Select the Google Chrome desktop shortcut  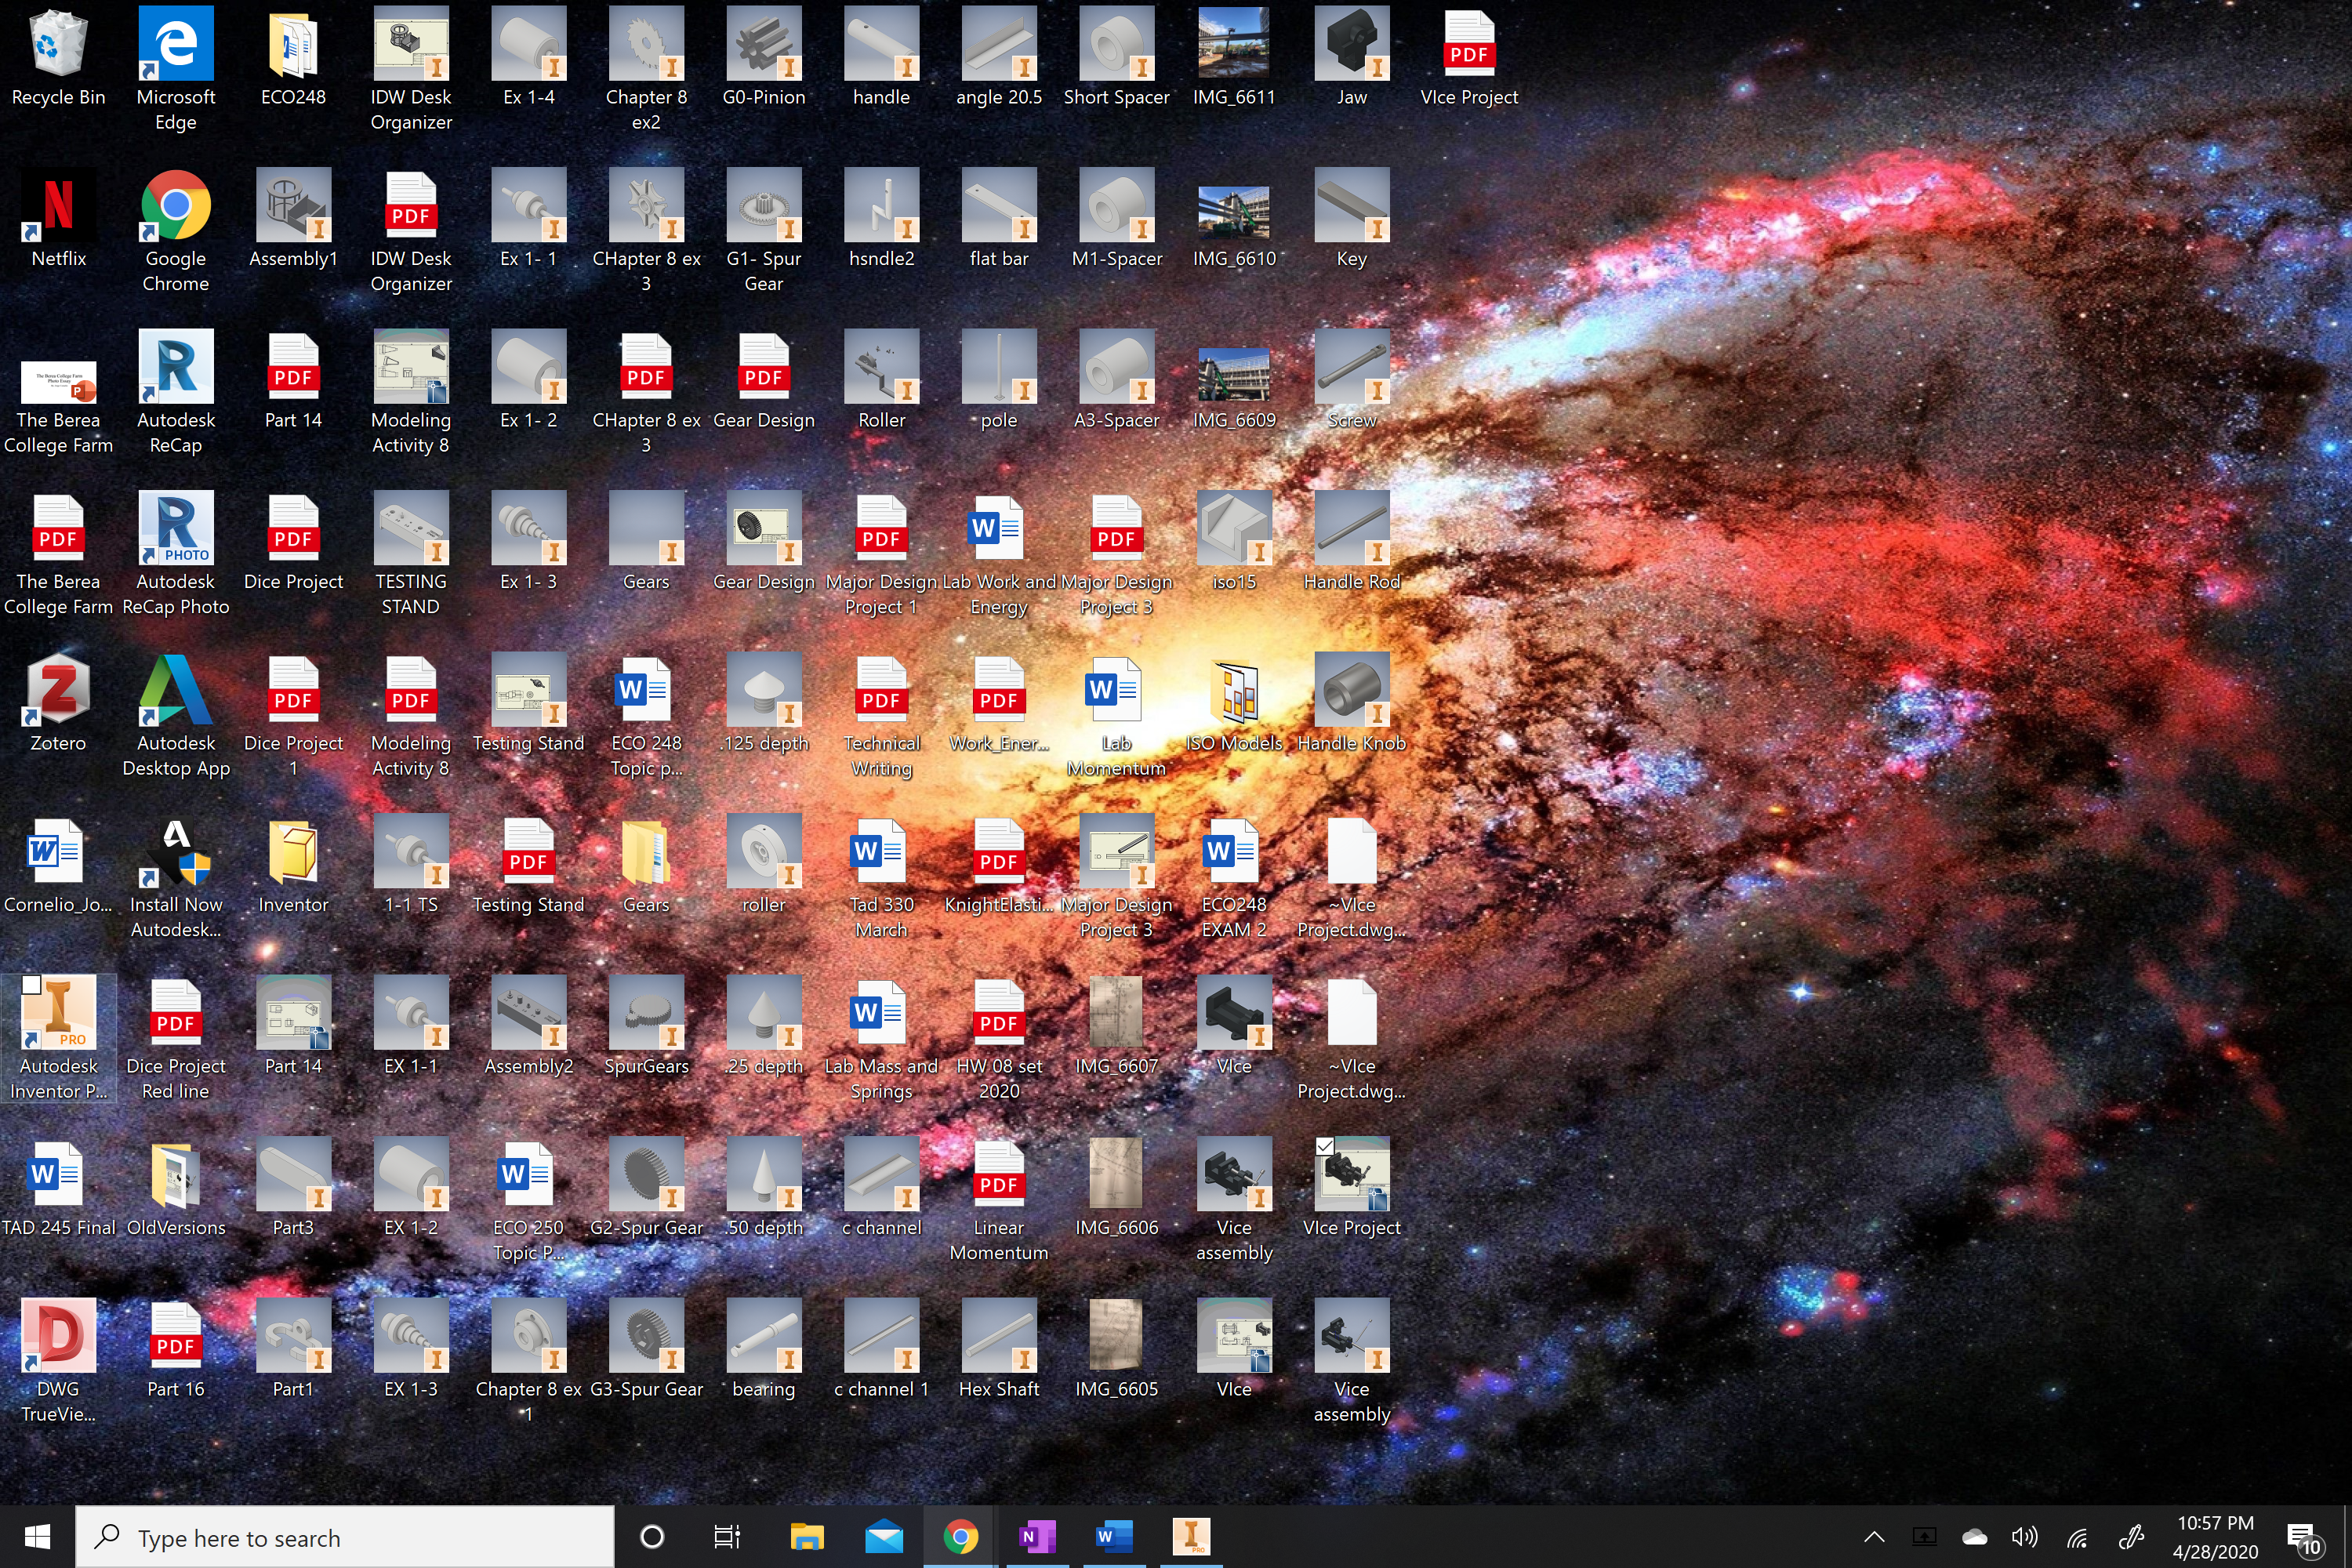(176, 231)
